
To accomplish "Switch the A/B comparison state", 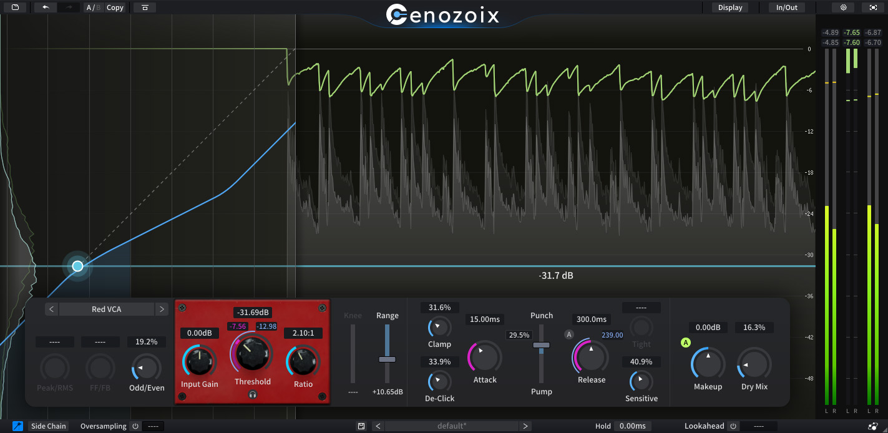I will 93,7.
